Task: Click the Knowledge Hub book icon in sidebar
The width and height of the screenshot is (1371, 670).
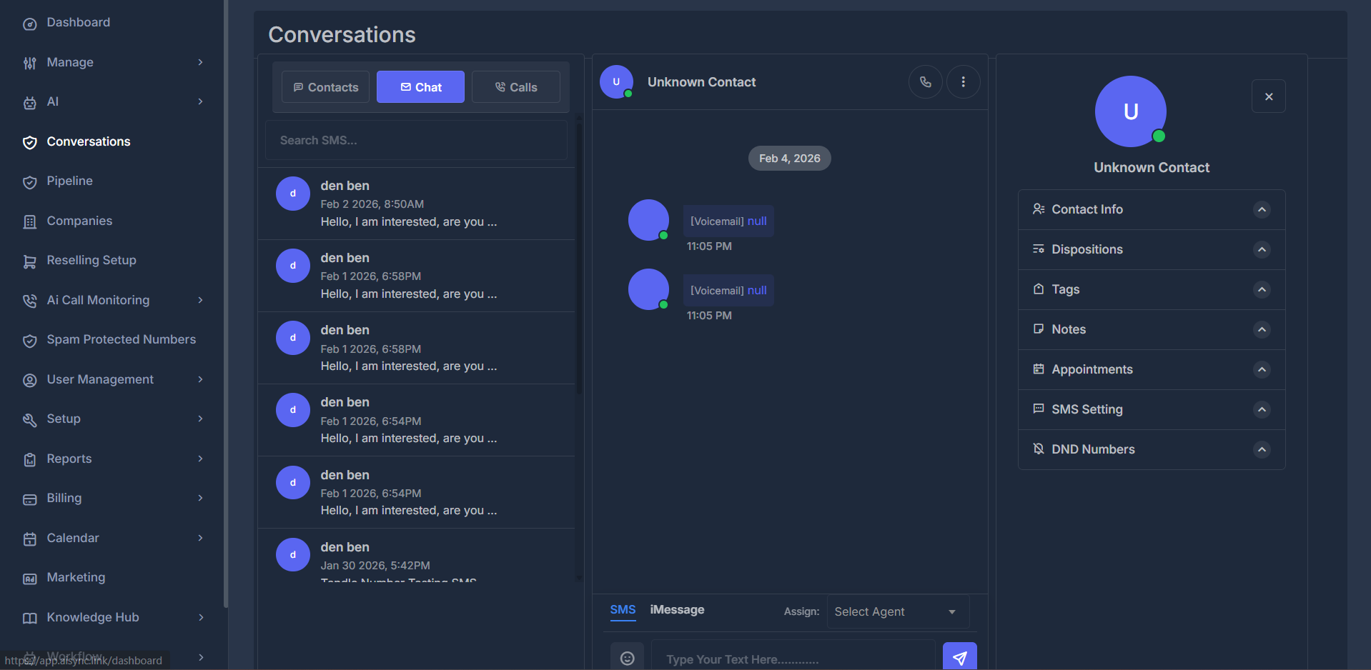Action: (x=29, y=617)
